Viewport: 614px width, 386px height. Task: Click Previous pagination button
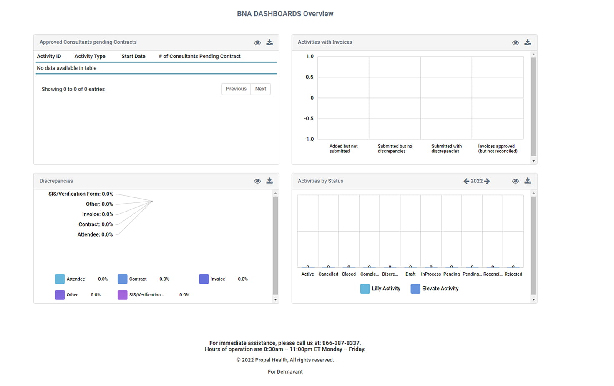click(236, 89)
